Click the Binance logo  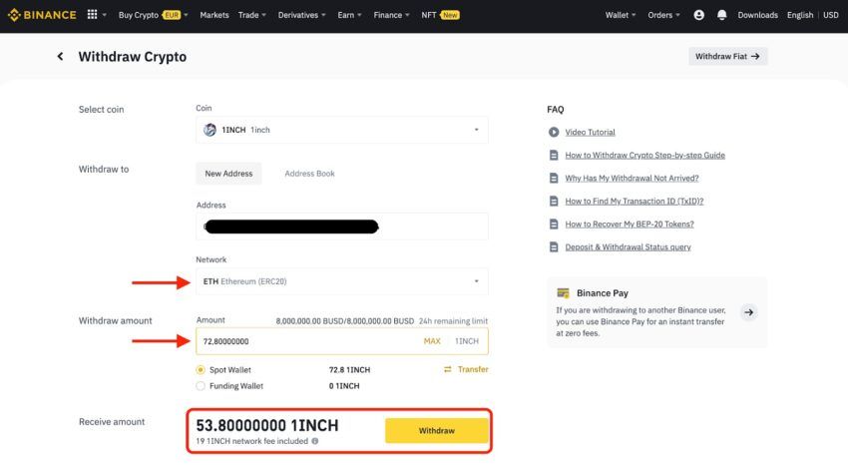tap(42, 15)
